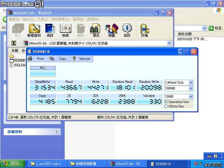Screen dimensions: 224x168
Task: Run the 256K benchmark
Action: click(122, 99)
